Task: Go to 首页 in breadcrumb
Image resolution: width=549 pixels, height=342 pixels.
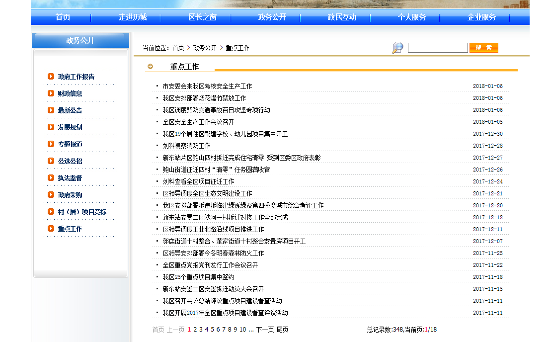Action: pos(178,48)
